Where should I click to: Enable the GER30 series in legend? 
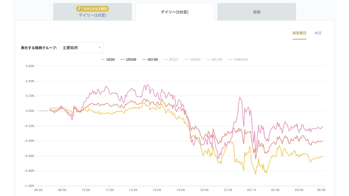(192, 60)
